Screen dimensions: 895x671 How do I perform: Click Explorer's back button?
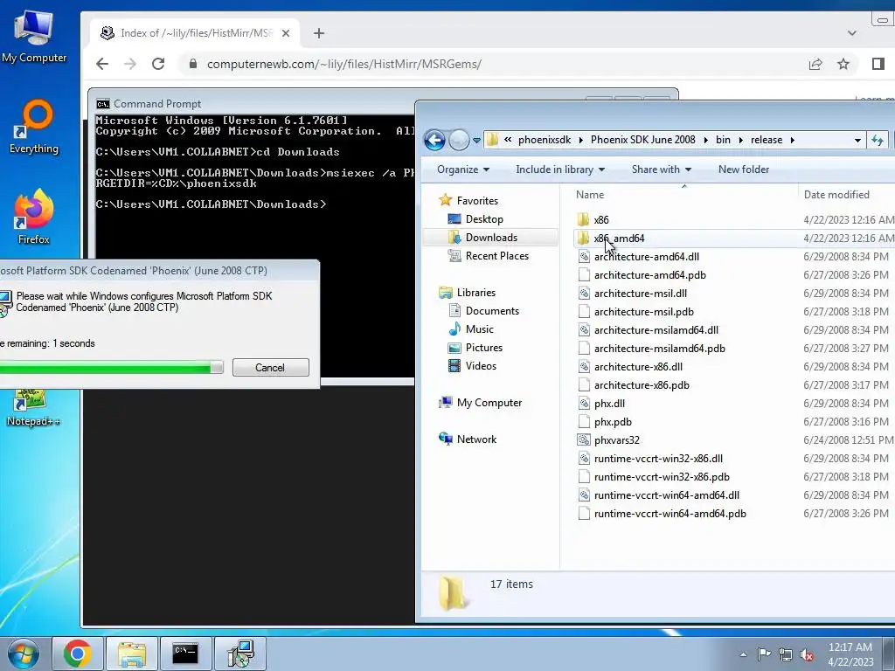[434, 140]
